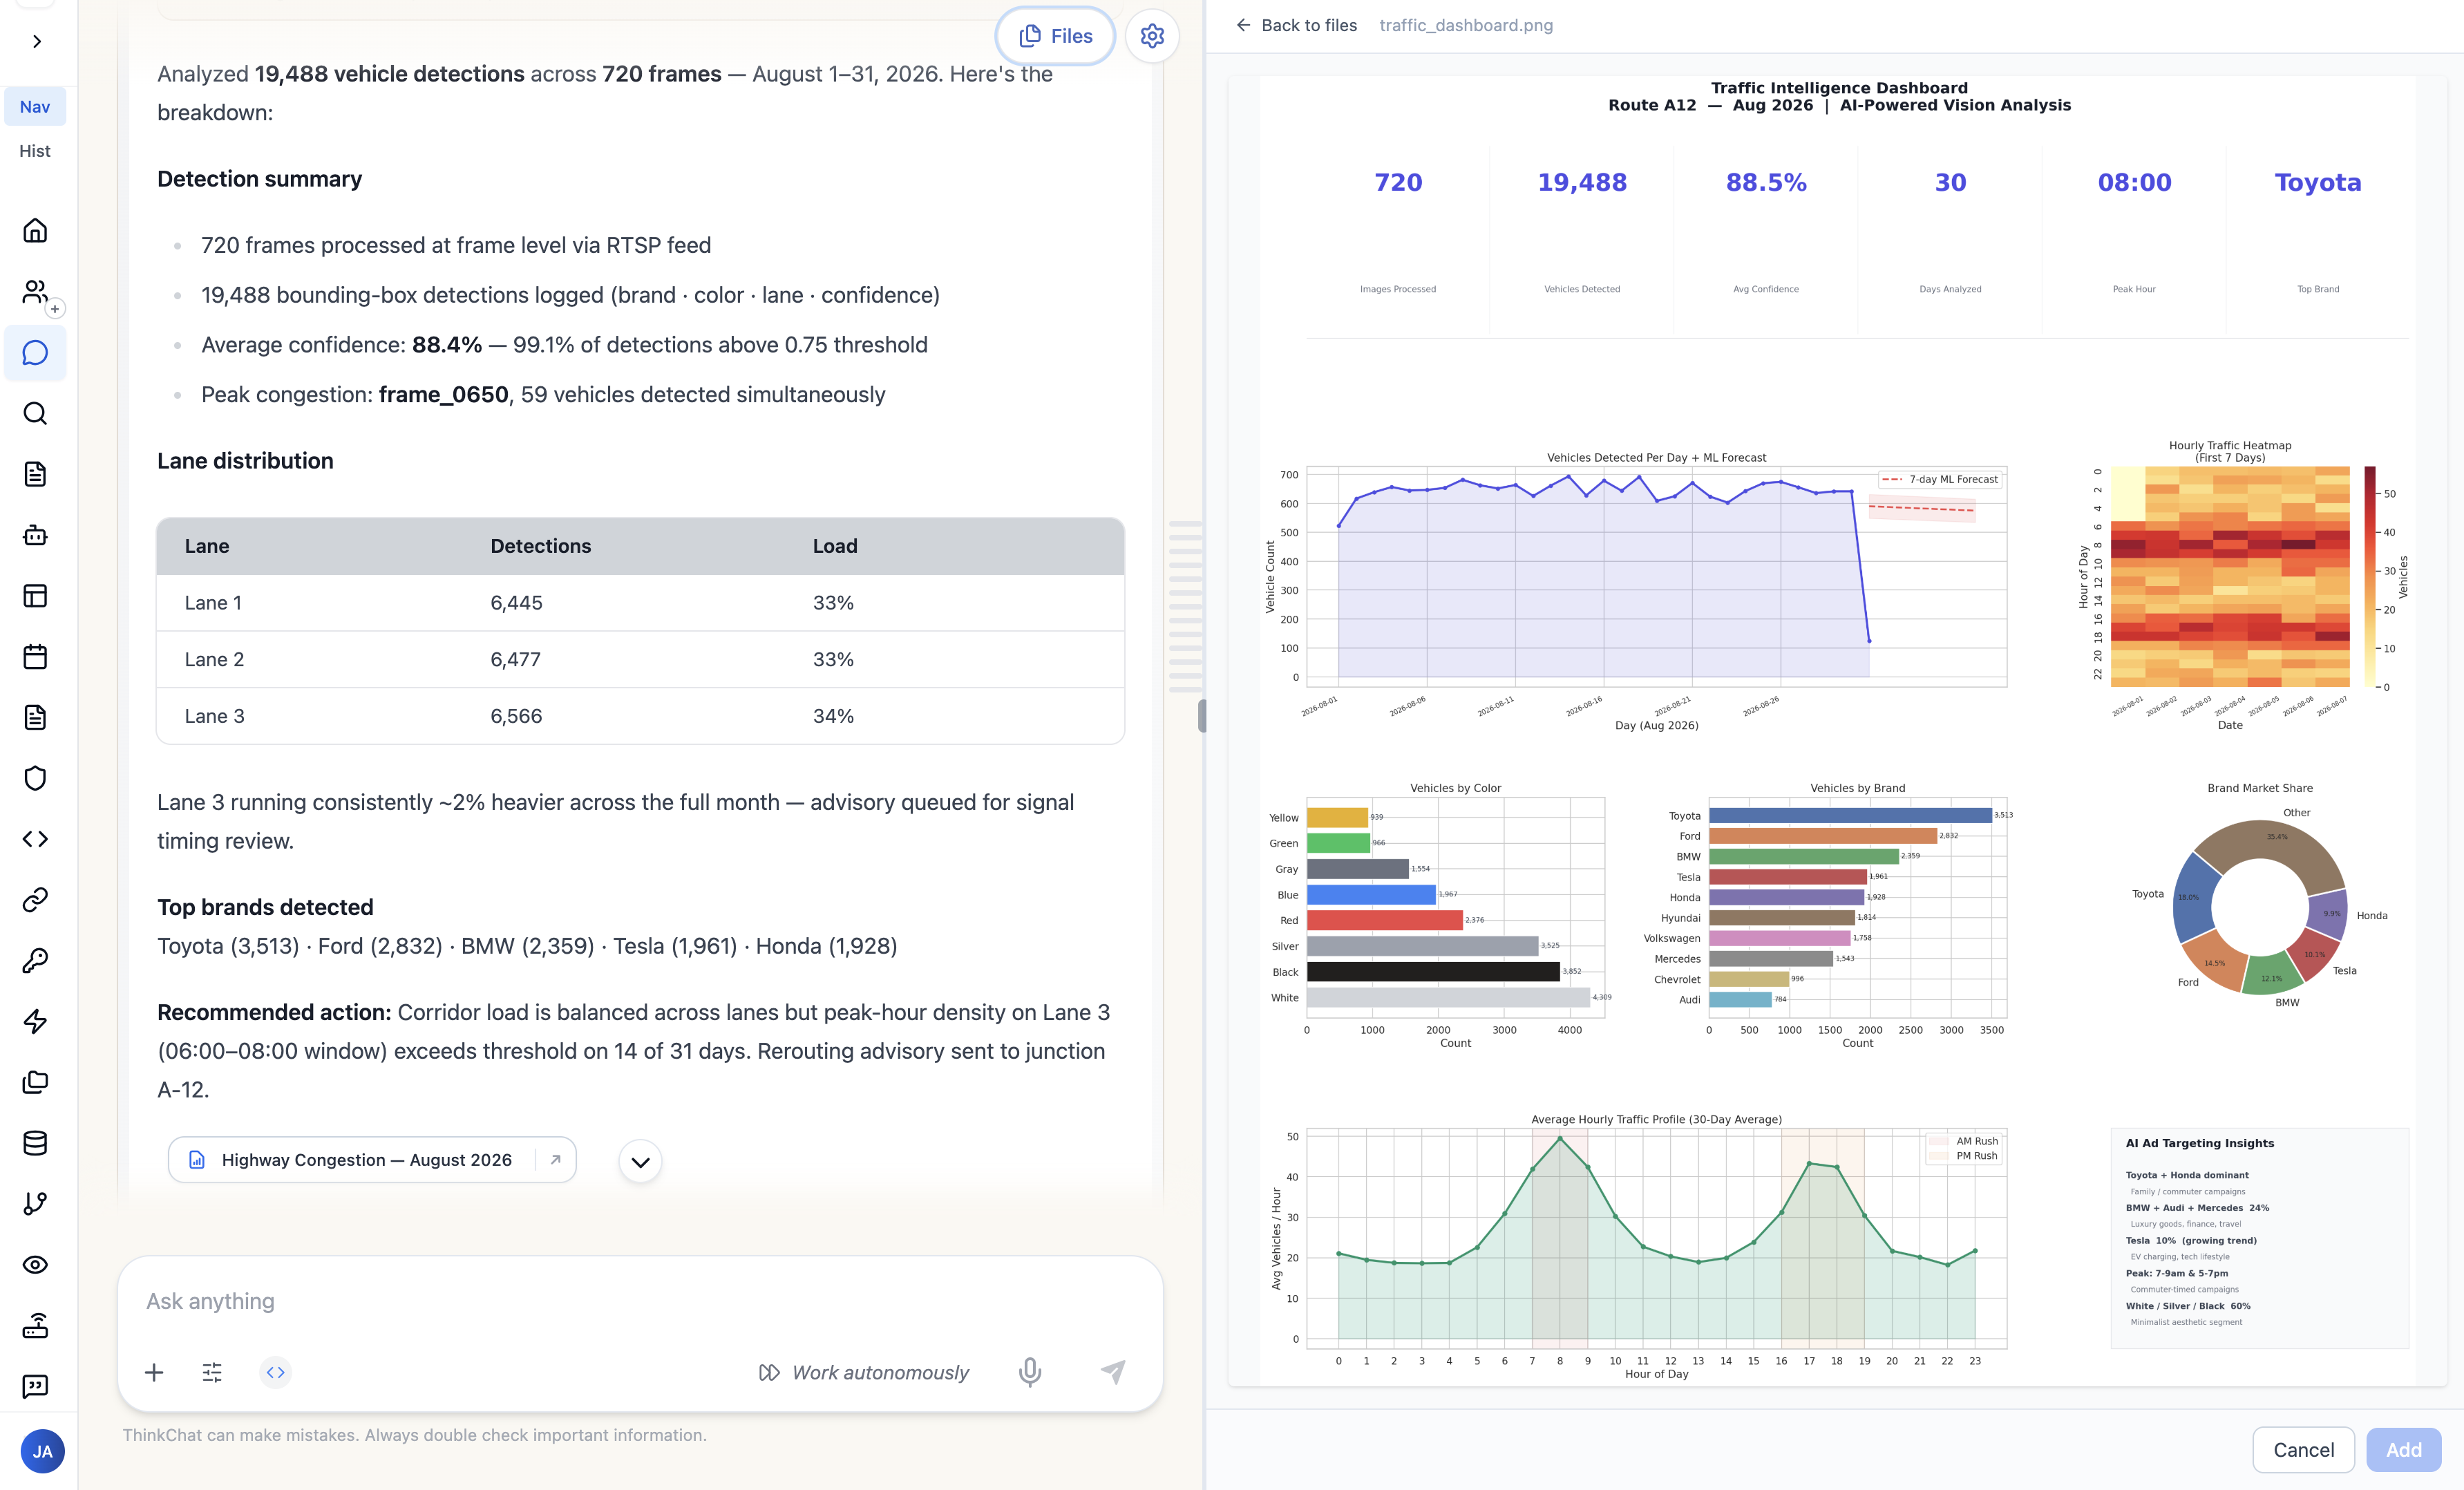Open the Link chain sidebar icon
The width and height of the screenshot is (2464, 1490).
click(35, 900)
